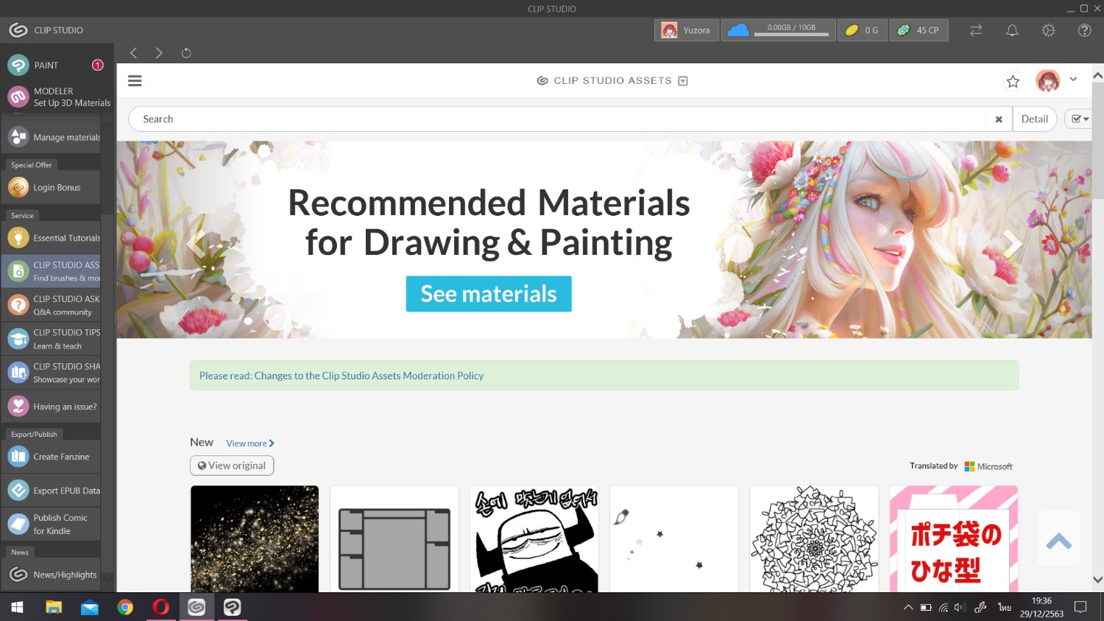
Task: Open Publish Comic for Kindle
Action: tap(52, 524)
